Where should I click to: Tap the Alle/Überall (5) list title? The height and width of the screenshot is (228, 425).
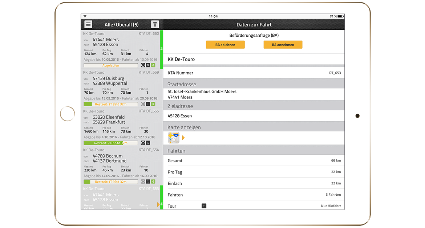[122, 25]
